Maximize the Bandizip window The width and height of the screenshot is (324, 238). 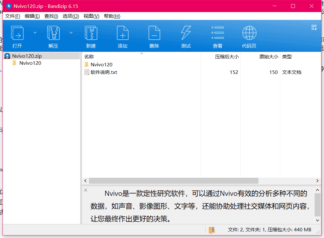click(x=293, y=6)
